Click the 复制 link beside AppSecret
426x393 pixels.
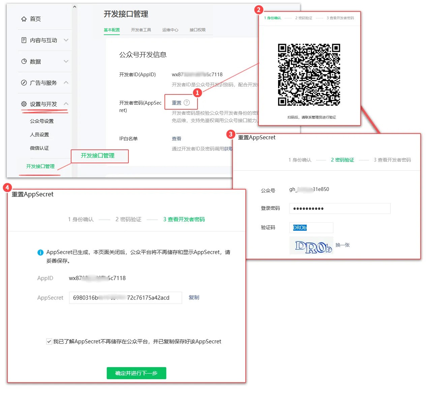(194, 297)
